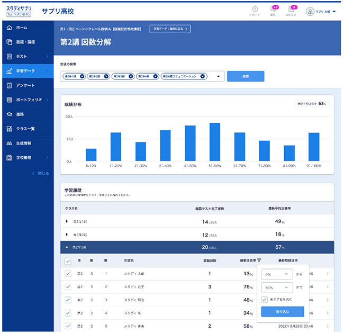Expand the 高2年1組 class row

(x=67, y=221)
